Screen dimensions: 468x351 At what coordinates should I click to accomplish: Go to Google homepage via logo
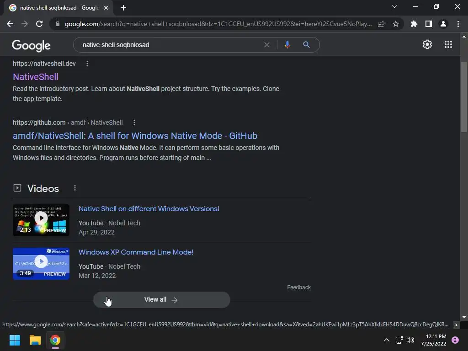coord(31,45)
